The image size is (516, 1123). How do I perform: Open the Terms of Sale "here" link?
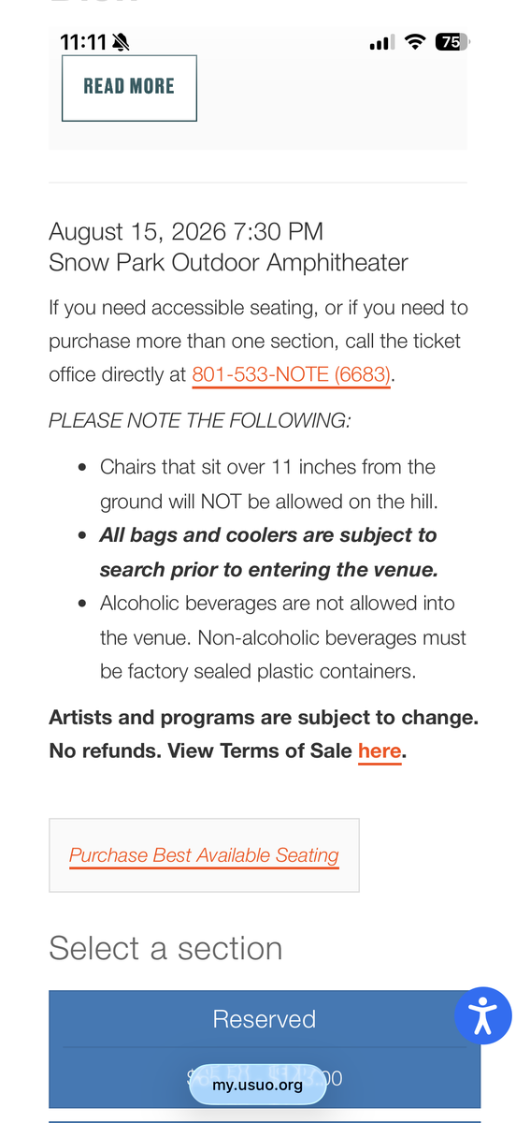[380, 751]
